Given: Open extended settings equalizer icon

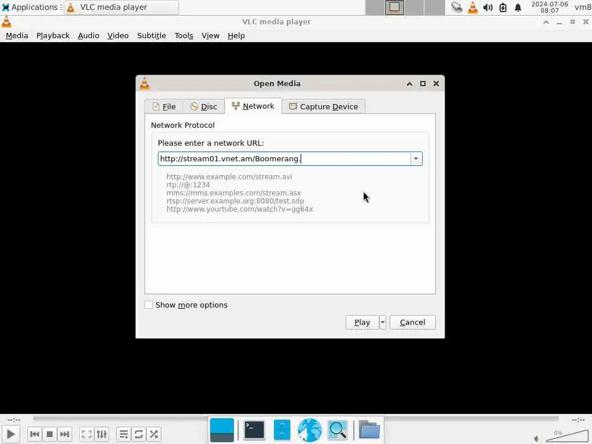Looking at the screenshot, I should pyautogui.click(x=102, y=434).
